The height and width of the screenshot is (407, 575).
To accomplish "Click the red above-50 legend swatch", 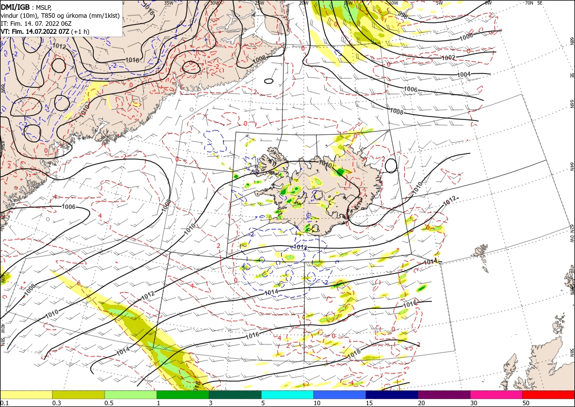I will click(x=549, y=394).
